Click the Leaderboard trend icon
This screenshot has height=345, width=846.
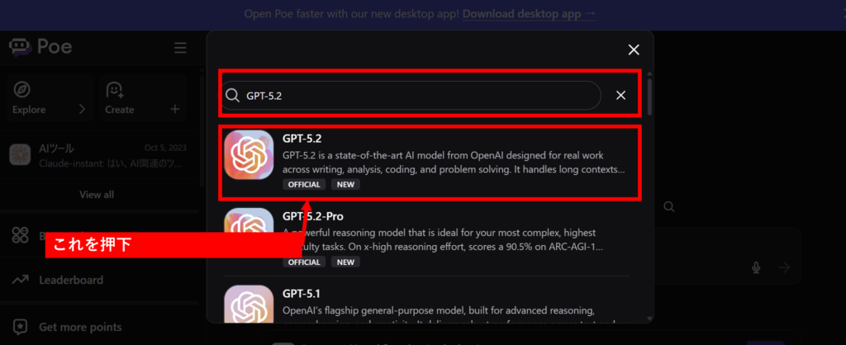pyautogui.click(x=21, y=280)
